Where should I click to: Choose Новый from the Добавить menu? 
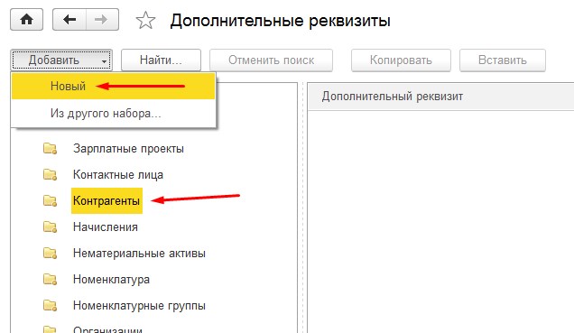(x=113, y=86)
